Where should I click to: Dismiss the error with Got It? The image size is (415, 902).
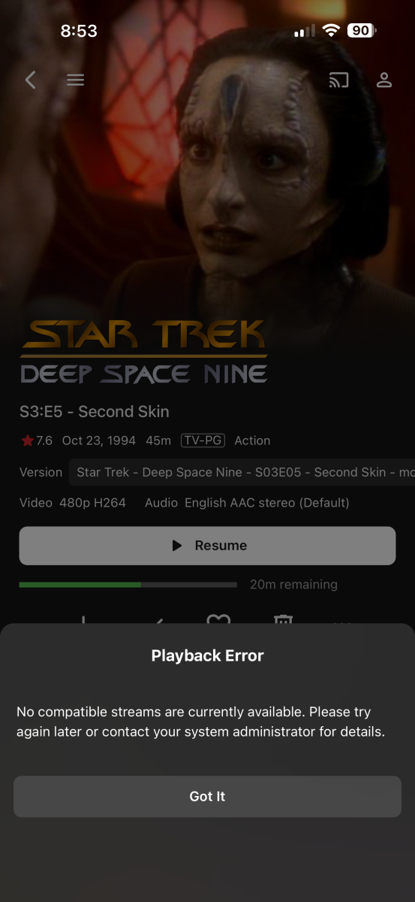pos(207,797)
